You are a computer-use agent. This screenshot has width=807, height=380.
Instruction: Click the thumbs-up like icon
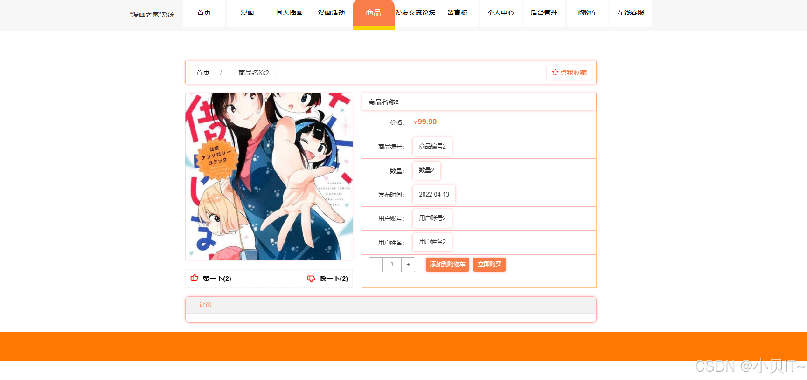pos(195,278)
